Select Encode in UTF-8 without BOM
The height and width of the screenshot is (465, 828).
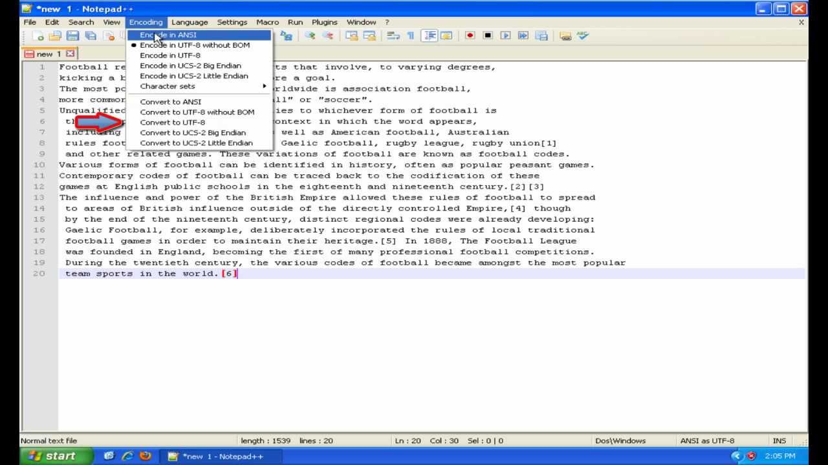tap(195, 45)
